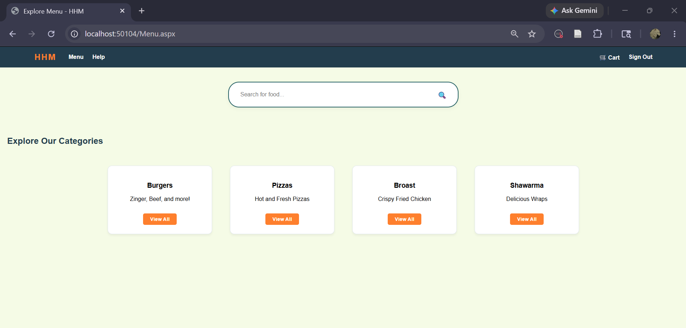View All Burgers
Screen dimensions: 686x328
(160, 219)
